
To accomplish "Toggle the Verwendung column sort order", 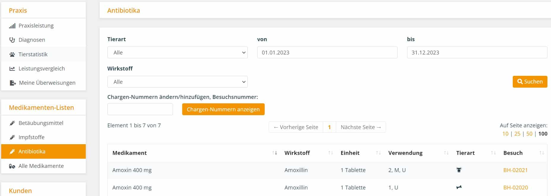I will 446,153.
